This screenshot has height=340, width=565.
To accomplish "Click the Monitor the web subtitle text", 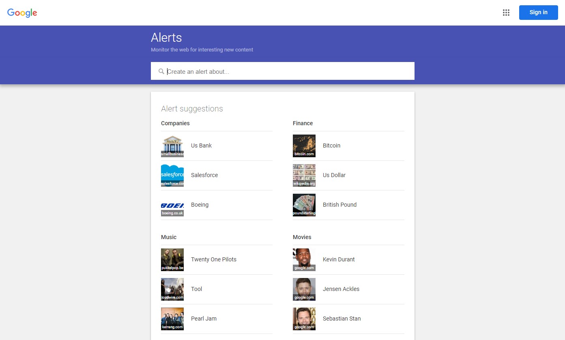I will click(202, 50).
